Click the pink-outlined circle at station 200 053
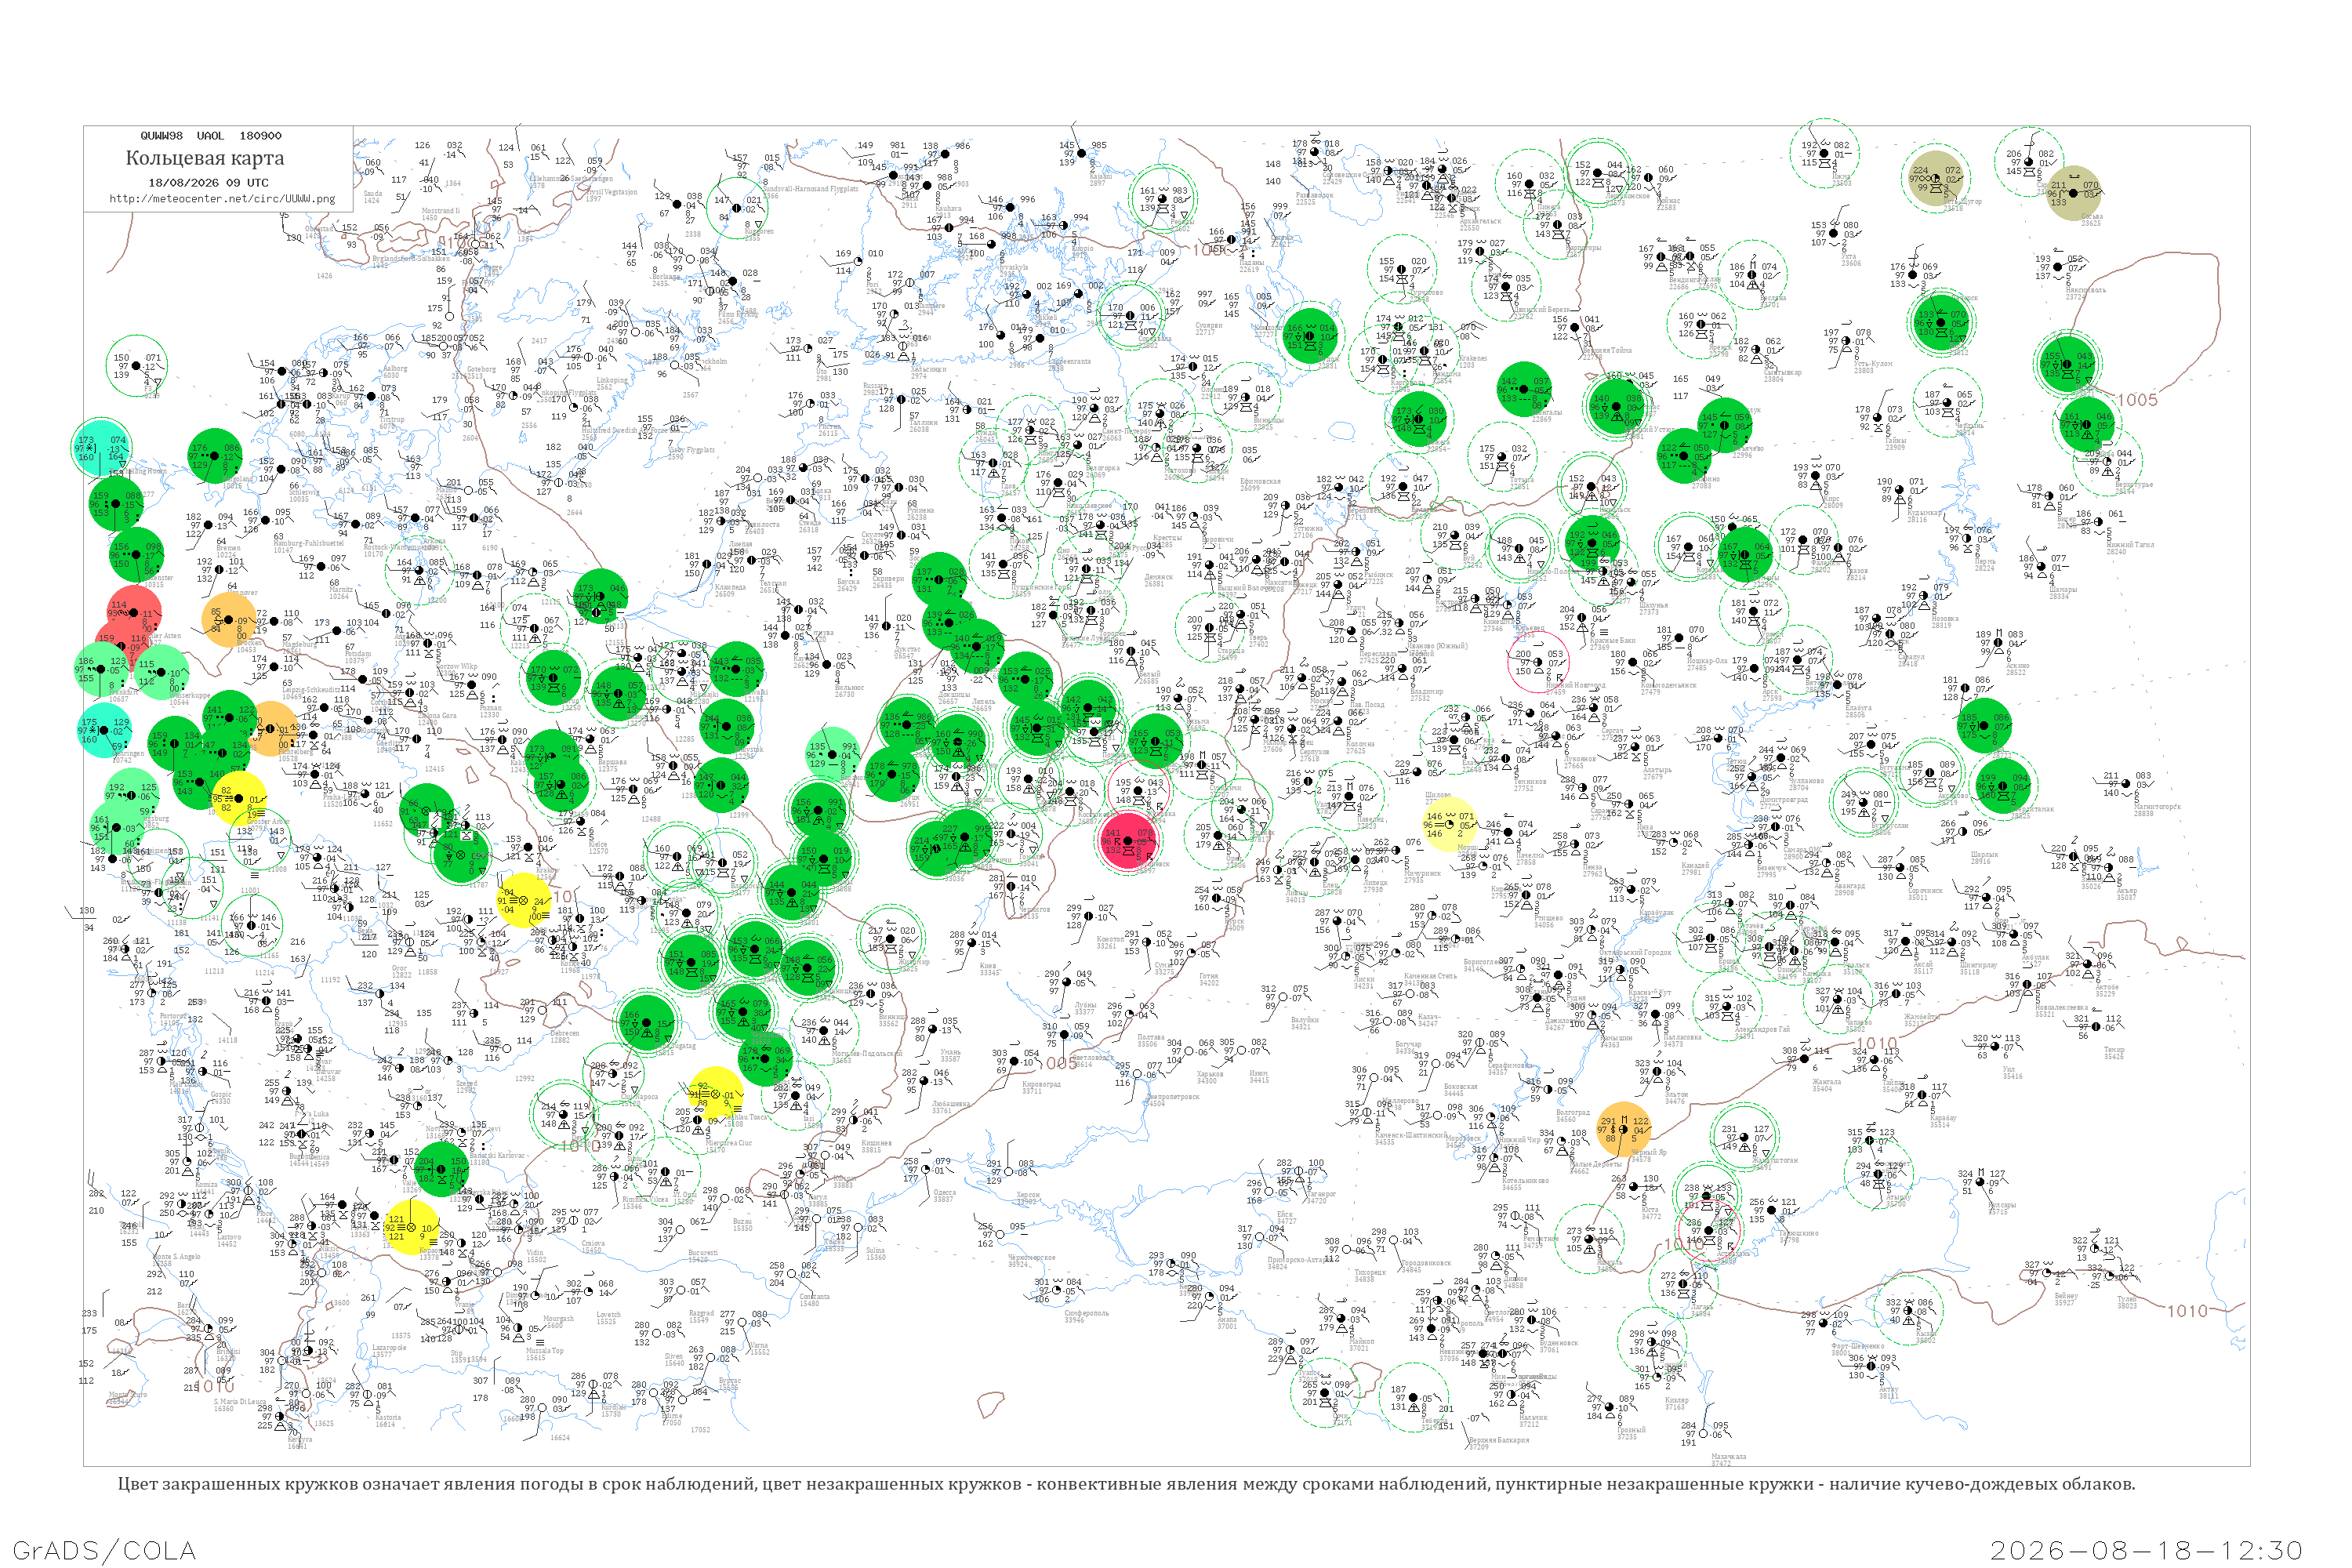 click(x=1538, y=662)
